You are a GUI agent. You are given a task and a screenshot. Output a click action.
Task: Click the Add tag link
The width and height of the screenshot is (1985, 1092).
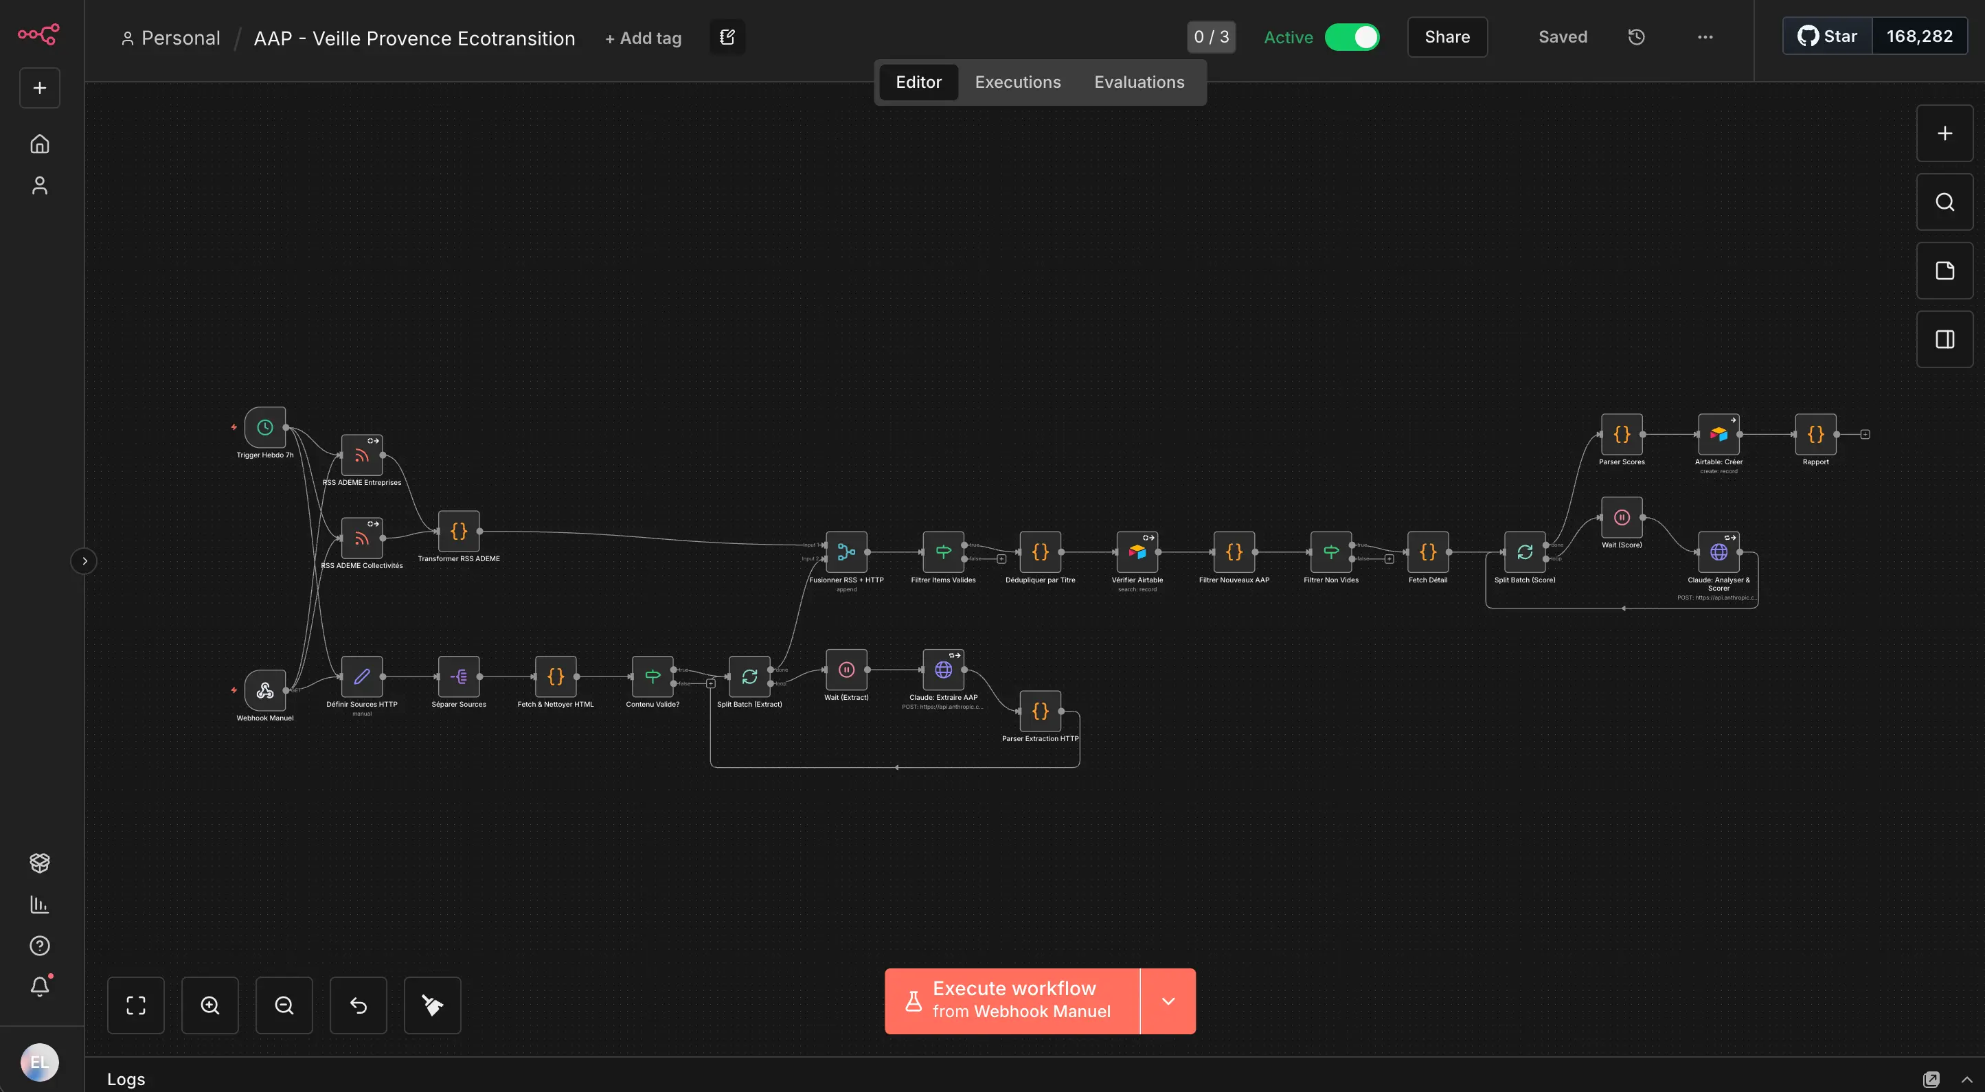point(643,38)
